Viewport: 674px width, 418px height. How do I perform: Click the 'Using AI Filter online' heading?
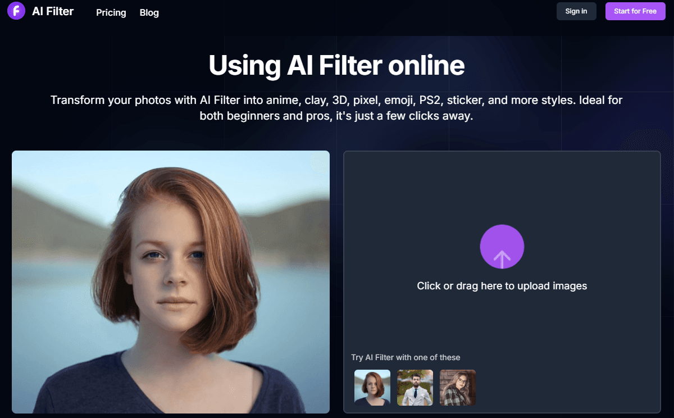coord(336,65)
